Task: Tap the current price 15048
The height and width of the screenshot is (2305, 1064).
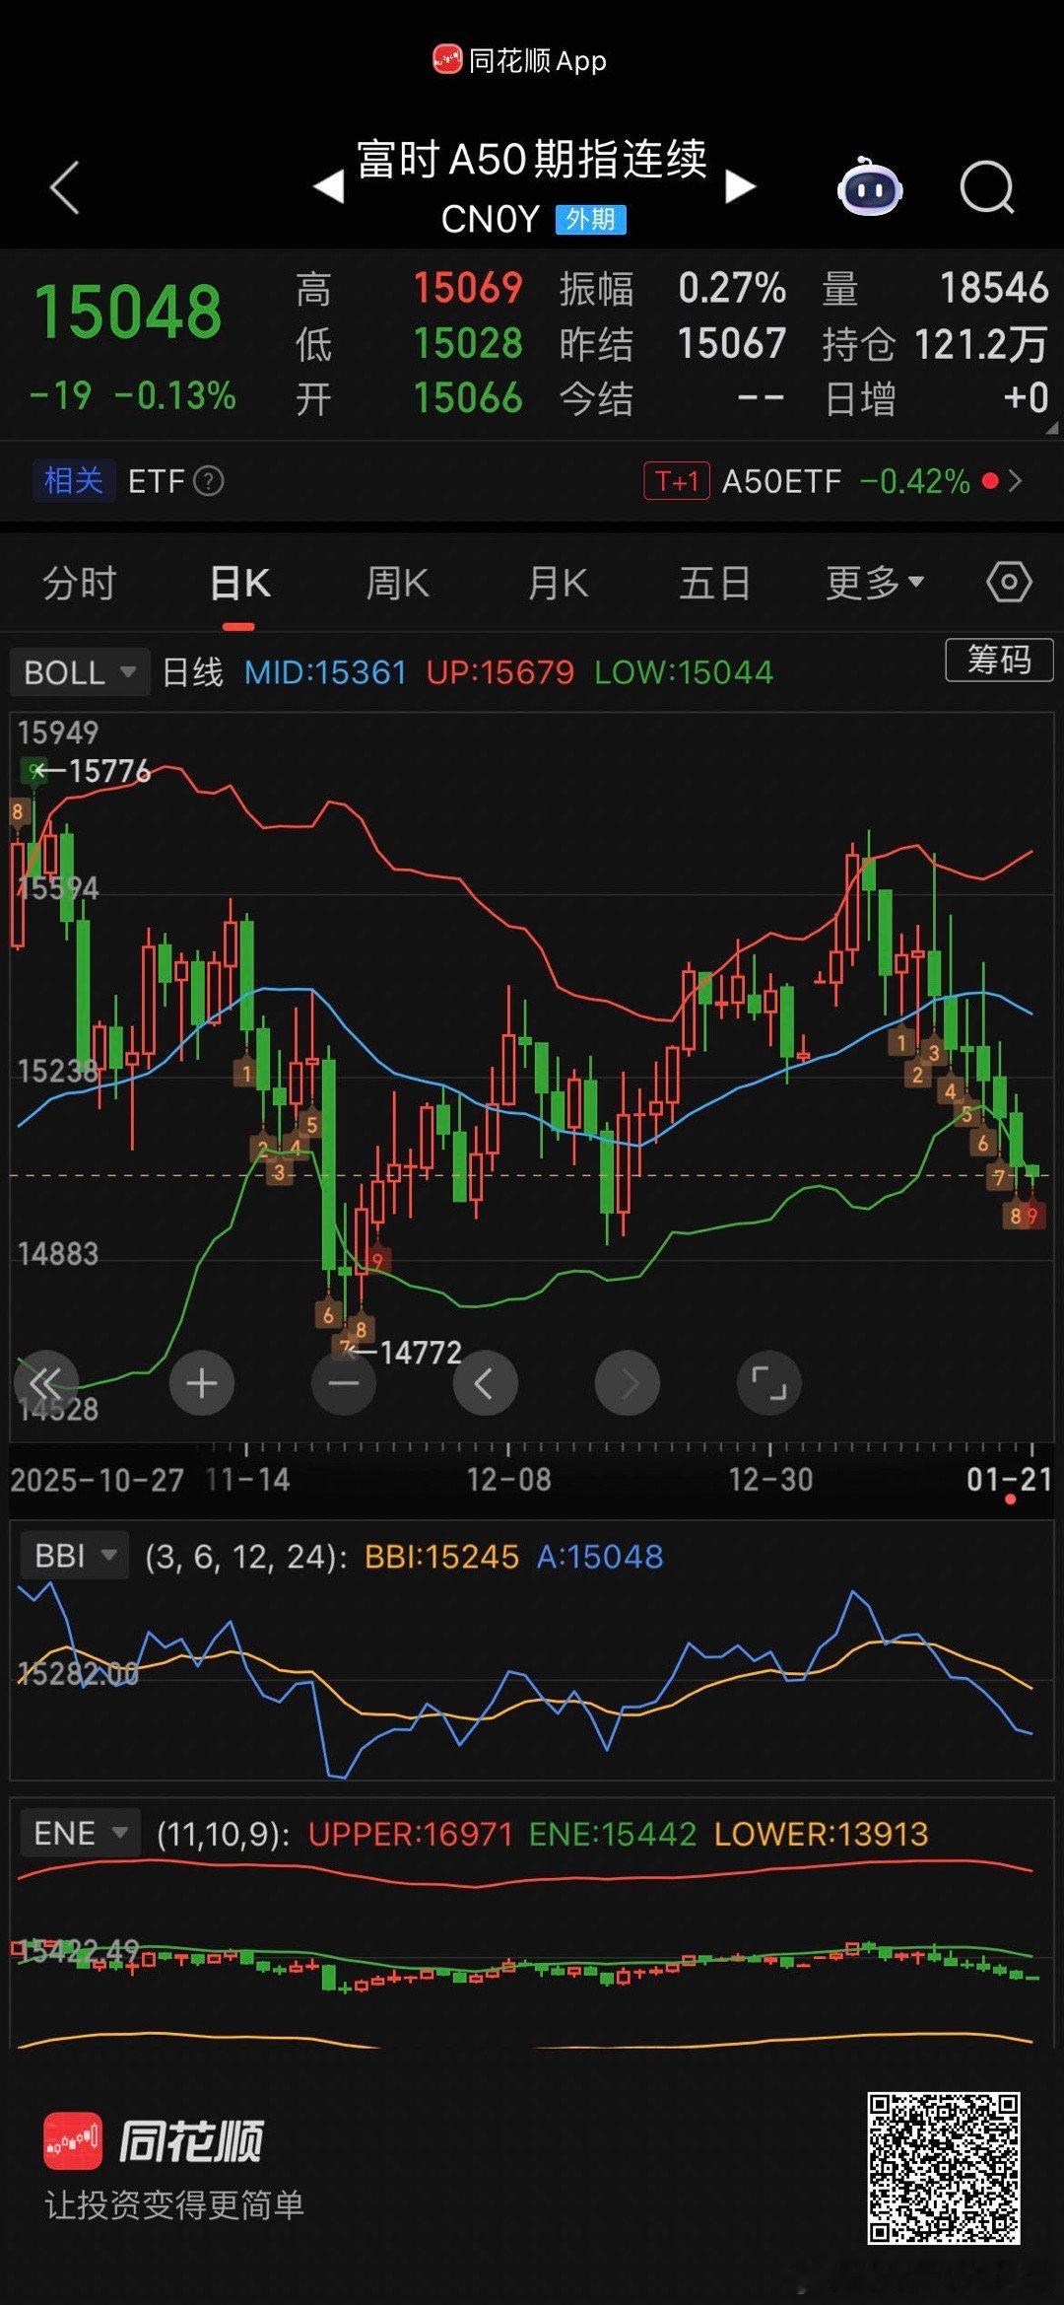Action: point(128,313)
